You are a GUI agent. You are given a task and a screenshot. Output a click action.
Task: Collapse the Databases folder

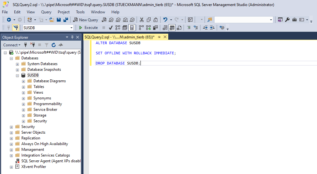[11, 58]
